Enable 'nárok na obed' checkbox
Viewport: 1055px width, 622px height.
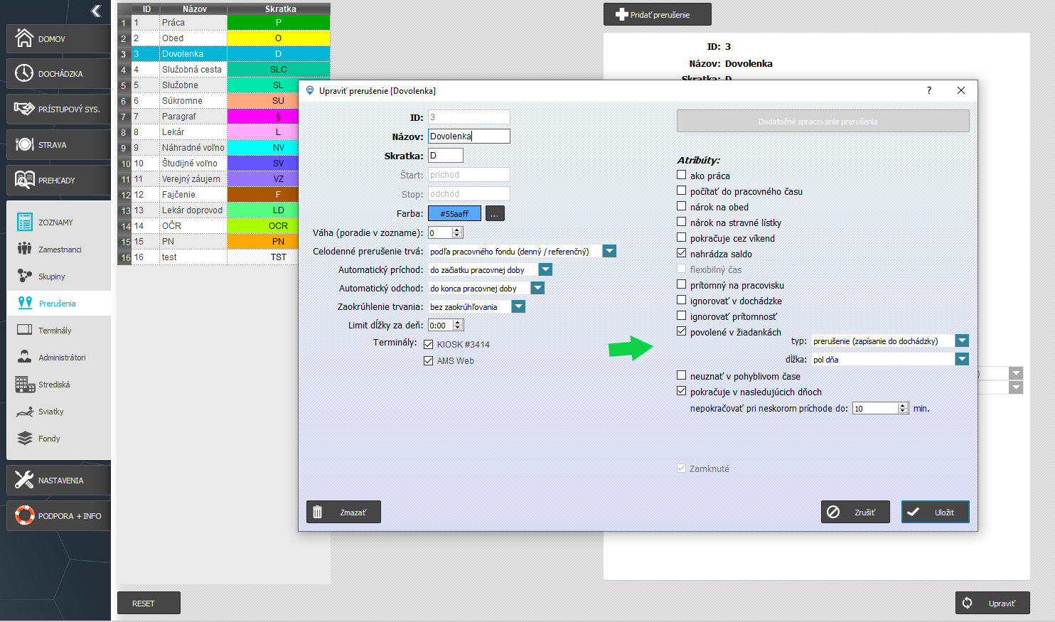pos(681,206)
